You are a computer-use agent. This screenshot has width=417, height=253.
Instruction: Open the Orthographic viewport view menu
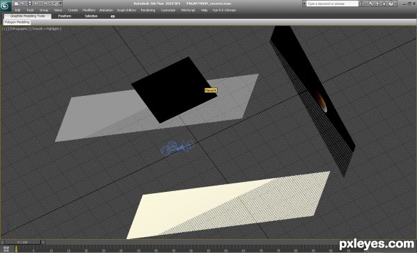click(x=19, y=28)
